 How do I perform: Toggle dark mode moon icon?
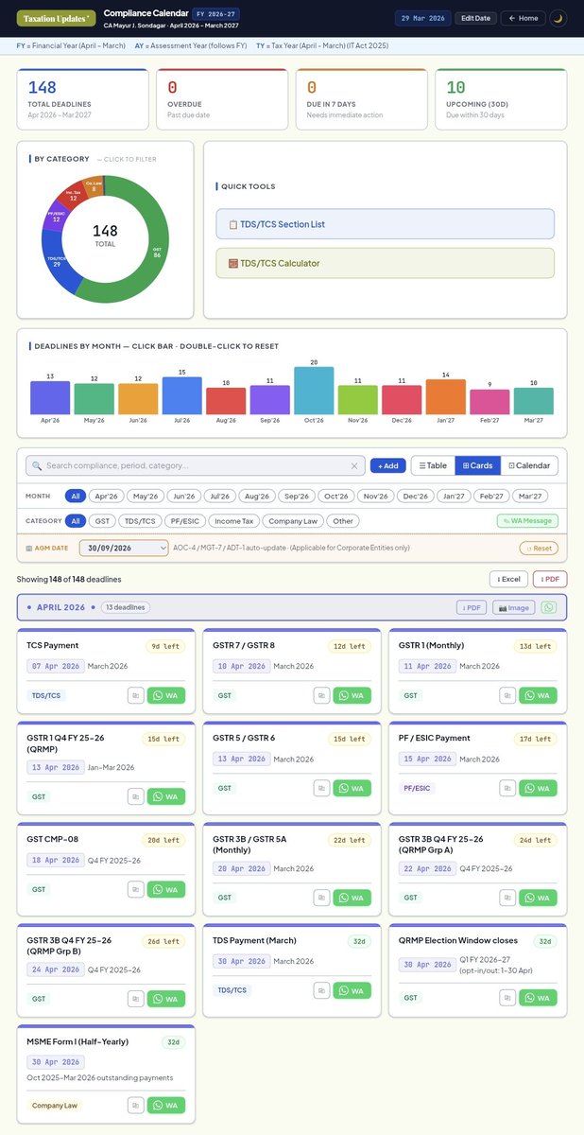click(558, 18)
